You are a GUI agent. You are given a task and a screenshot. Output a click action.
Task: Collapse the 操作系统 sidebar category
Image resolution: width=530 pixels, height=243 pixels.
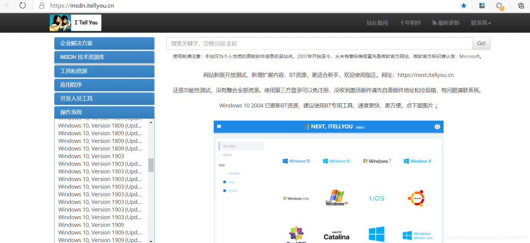(x=105, y=112)
